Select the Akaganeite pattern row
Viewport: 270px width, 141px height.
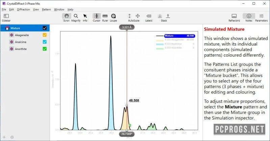click(25, 35)
